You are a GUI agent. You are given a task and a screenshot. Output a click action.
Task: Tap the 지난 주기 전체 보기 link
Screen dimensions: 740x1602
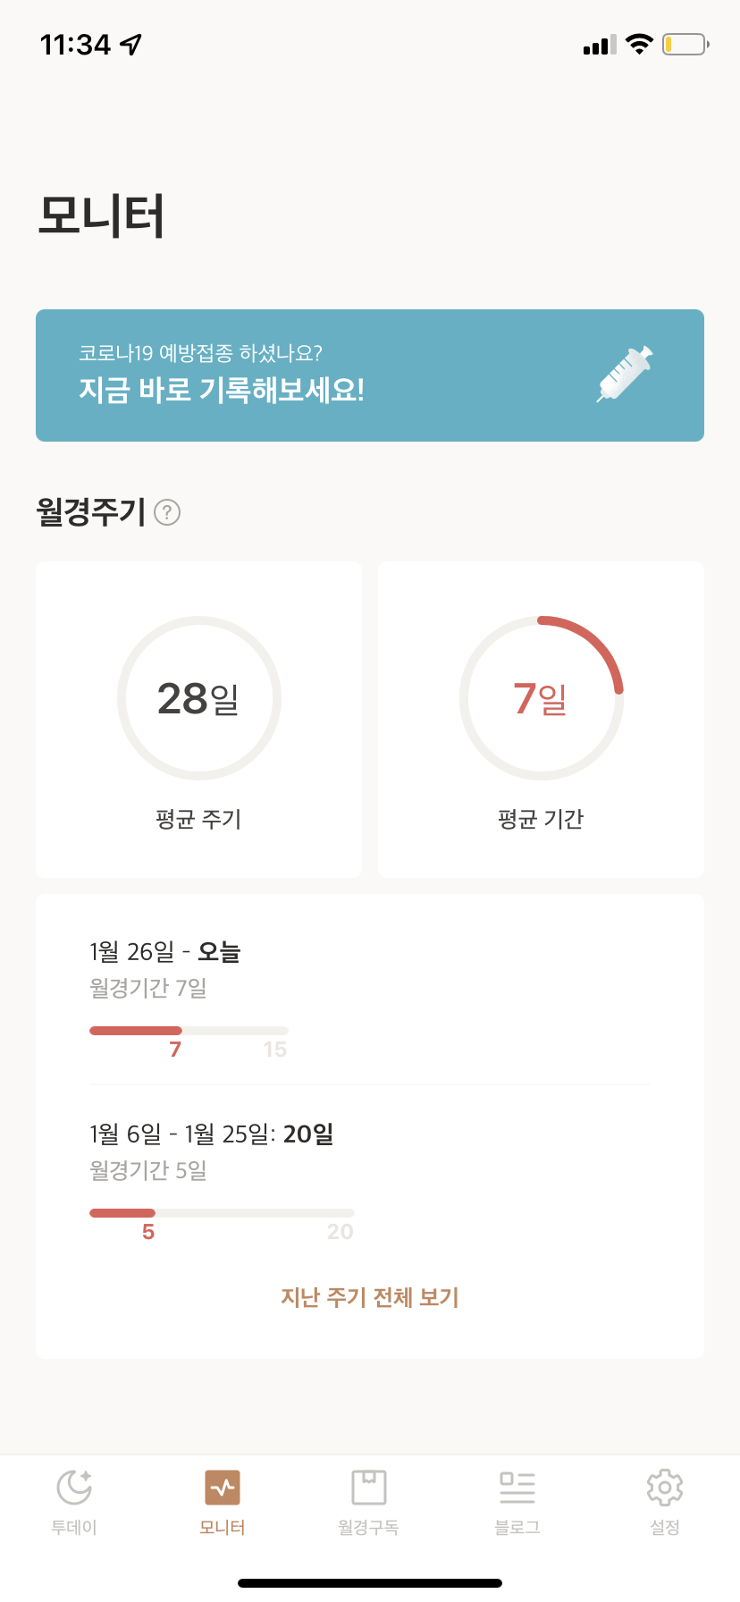pyautogui.click(x=370, y=1297)
